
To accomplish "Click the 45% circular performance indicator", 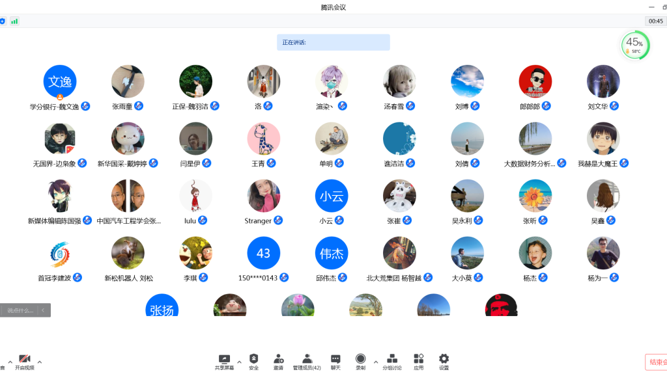I will tap(634, 45).
